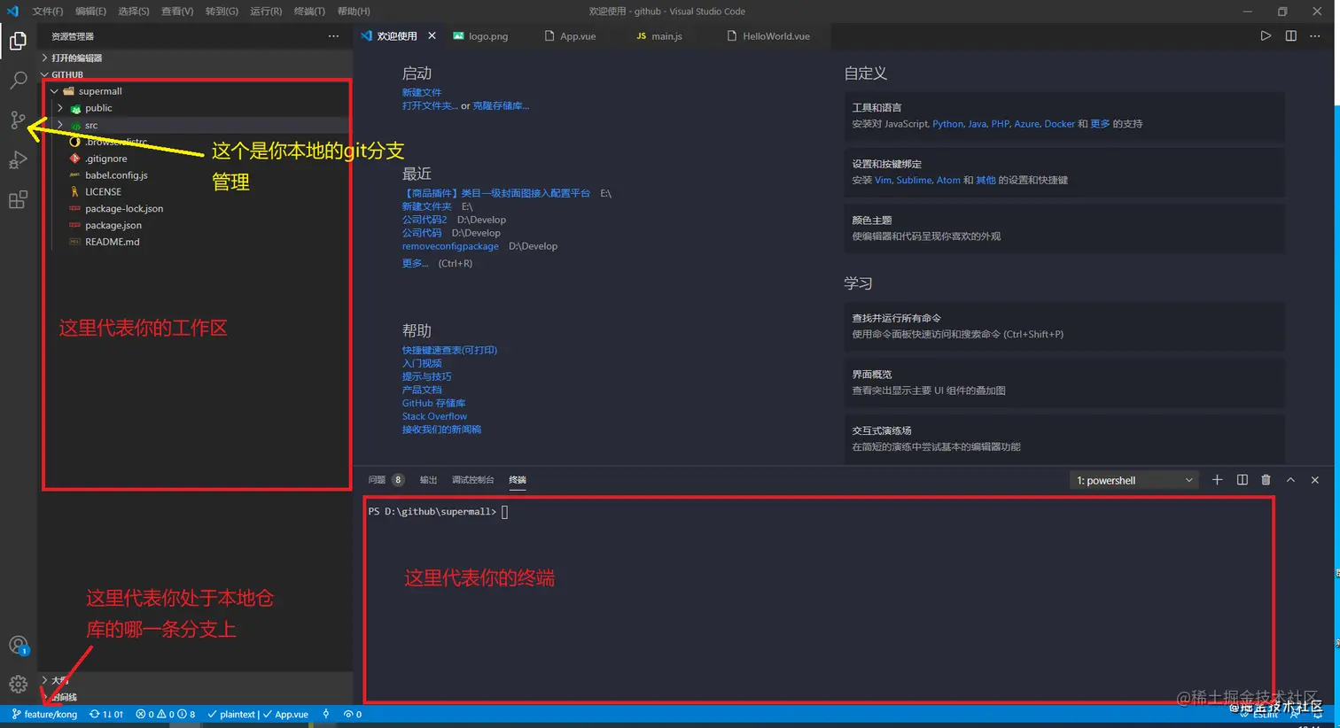Open the explorer panel's more actions menu
This screenshot has width=1340, height=728.
tap(333, 36)
